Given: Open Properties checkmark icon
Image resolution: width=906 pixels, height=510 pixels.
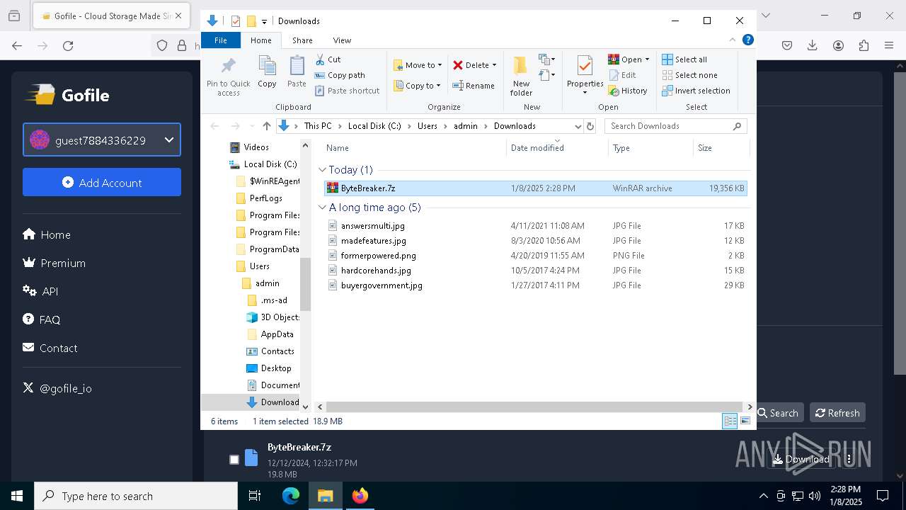Looking at the screenshot, I should (585, 66).
